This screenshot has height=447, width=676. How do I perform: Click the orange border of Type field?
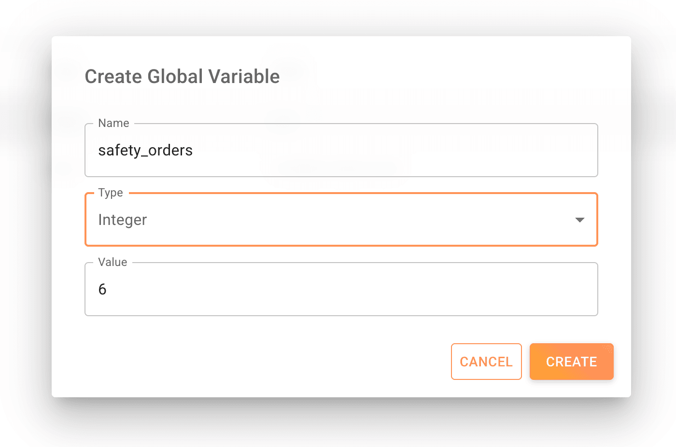pyautogui.click(x=338, y=245)
